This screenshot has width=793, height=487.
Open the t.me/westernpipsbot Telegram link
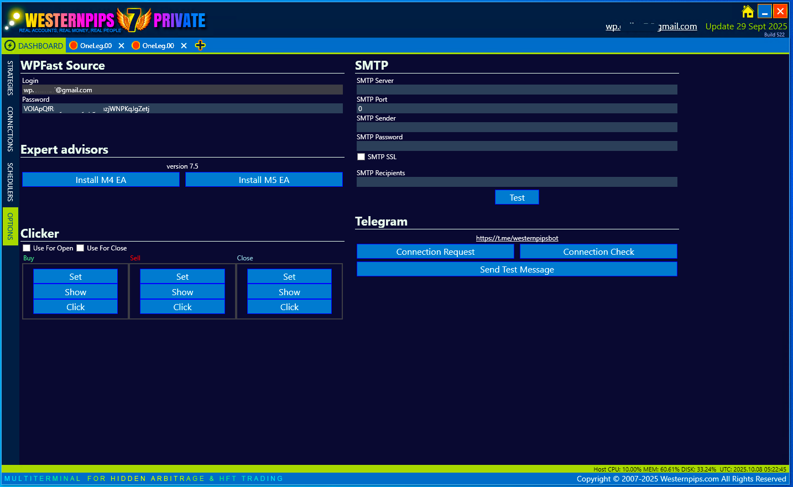pyautogui.click(x=517, y=238)
